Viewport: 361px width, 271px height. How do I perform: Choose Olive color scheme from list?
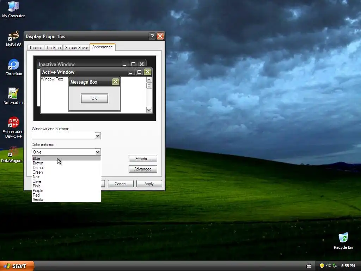(66, 181)
